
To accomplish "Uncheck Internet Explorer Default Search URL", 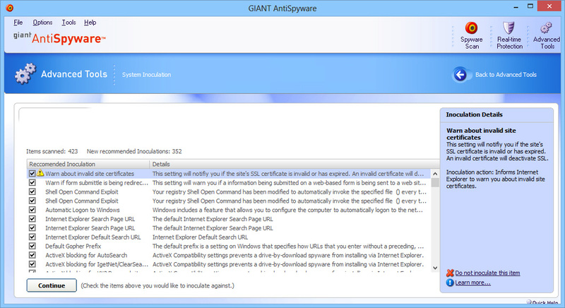I will pyautogui.click(x=32, y=237).
